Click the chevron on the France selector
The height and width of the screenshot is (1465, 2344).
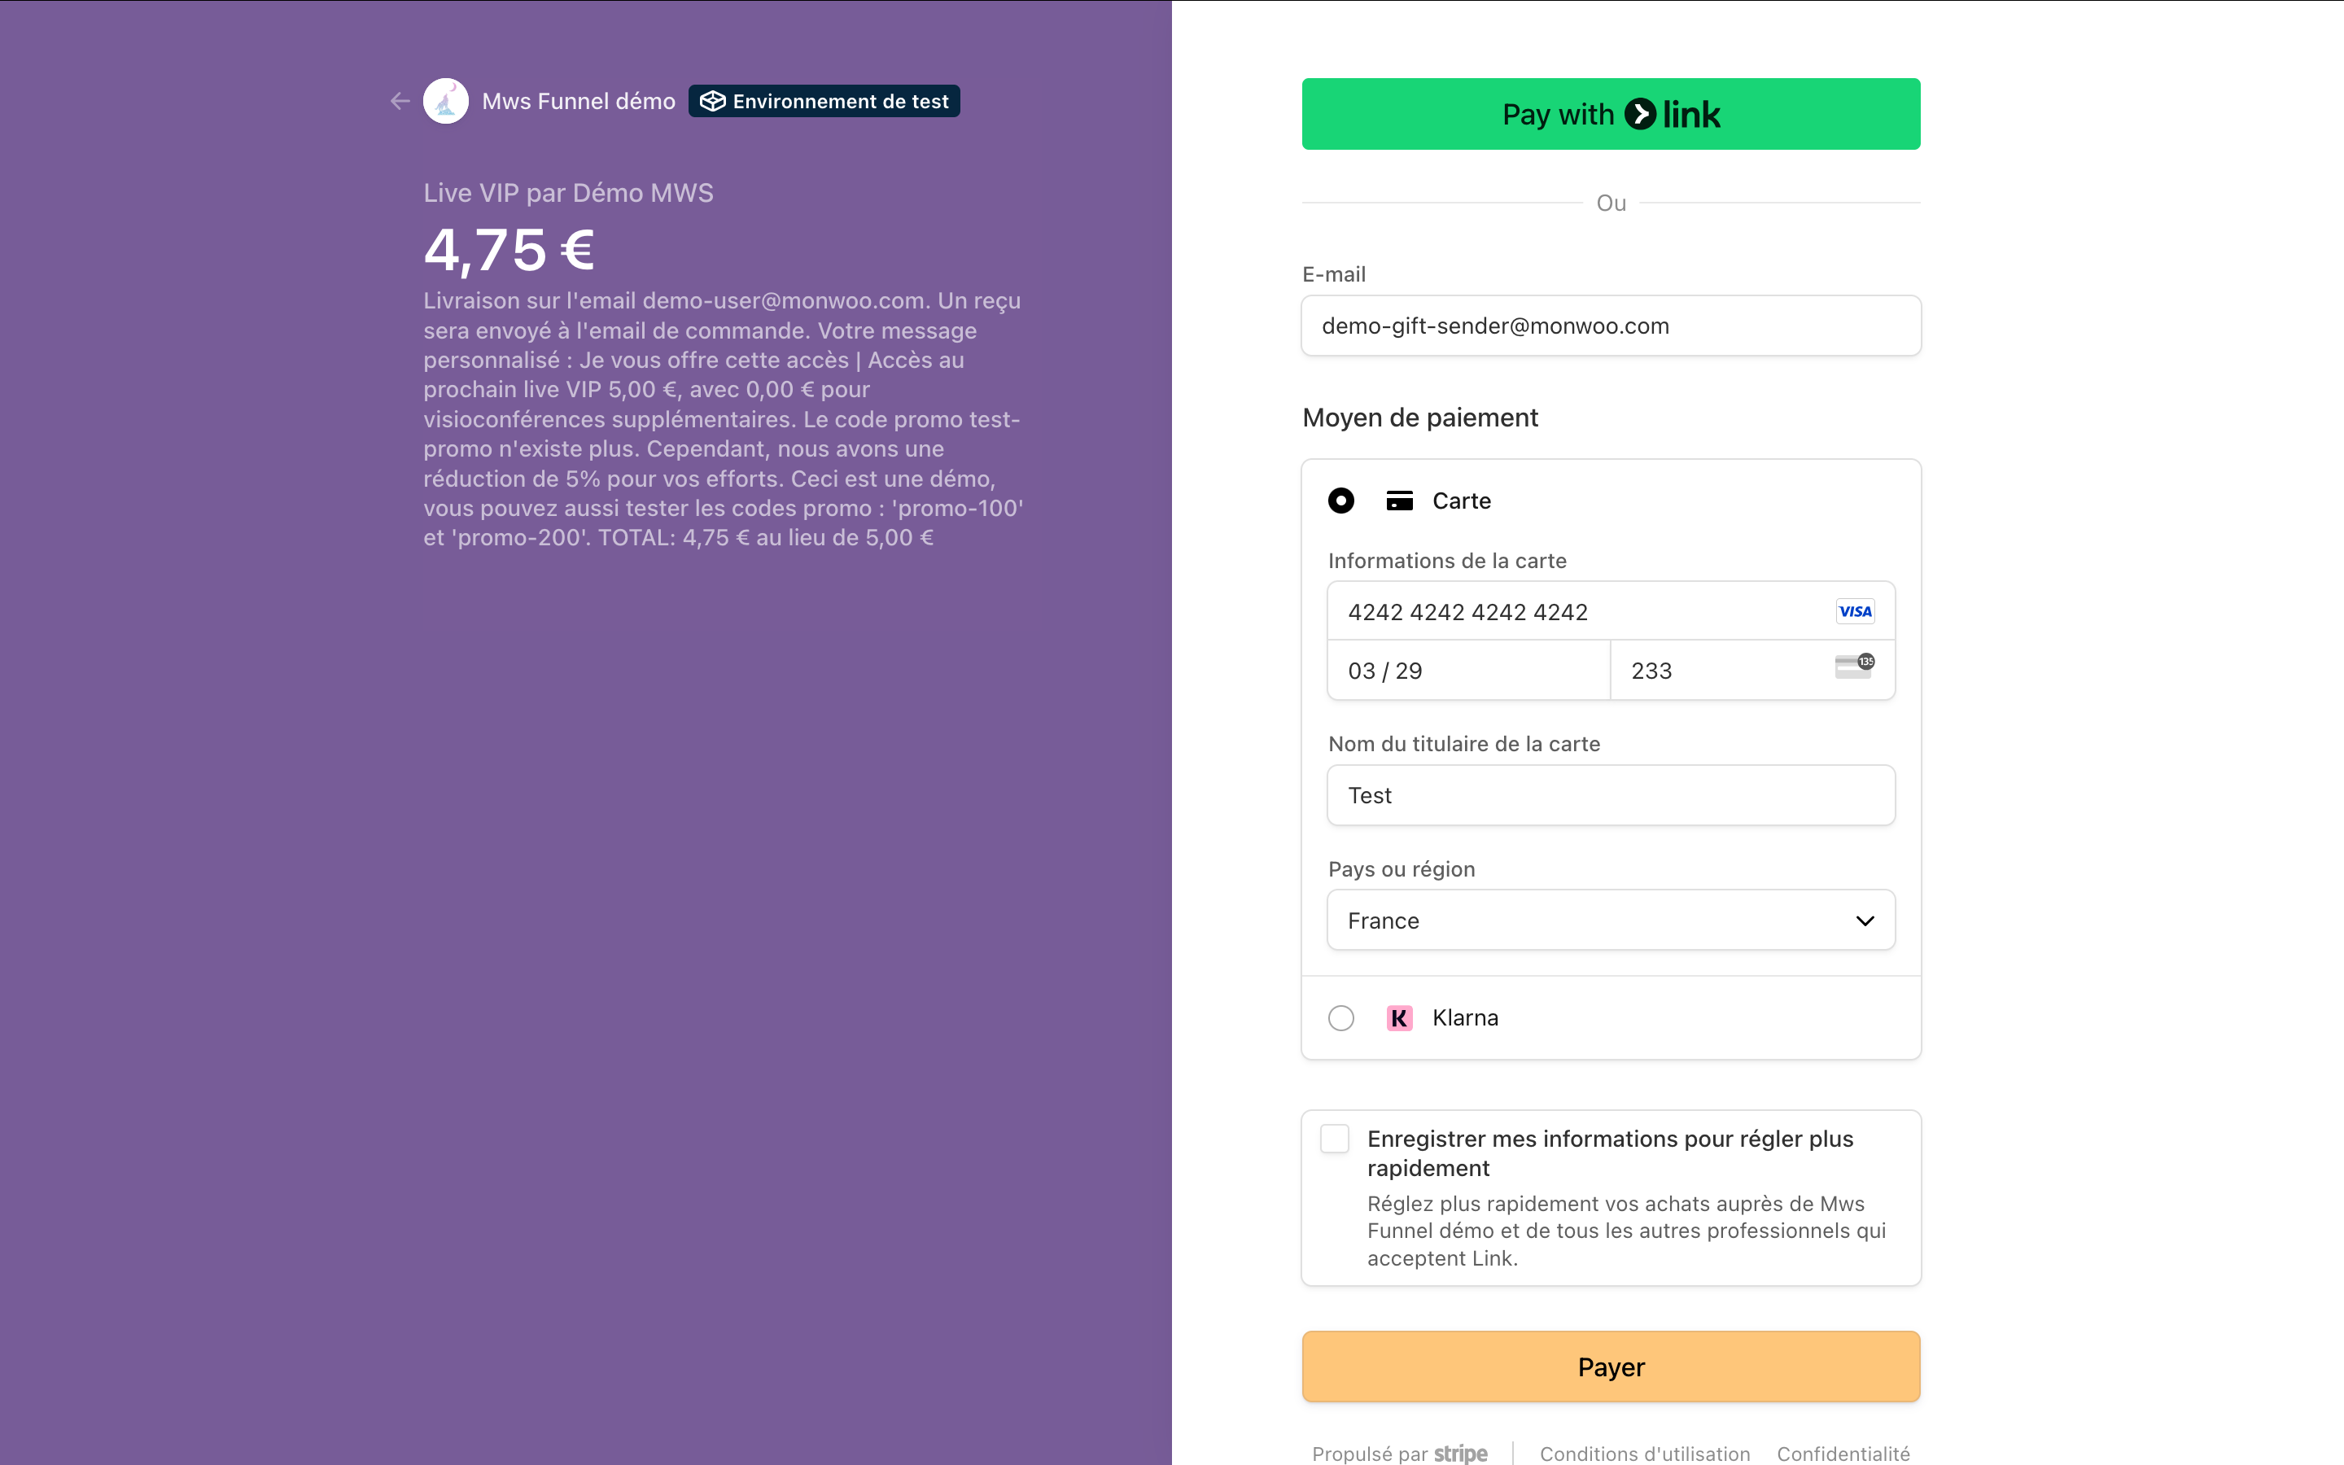[x=1865, y=921]
